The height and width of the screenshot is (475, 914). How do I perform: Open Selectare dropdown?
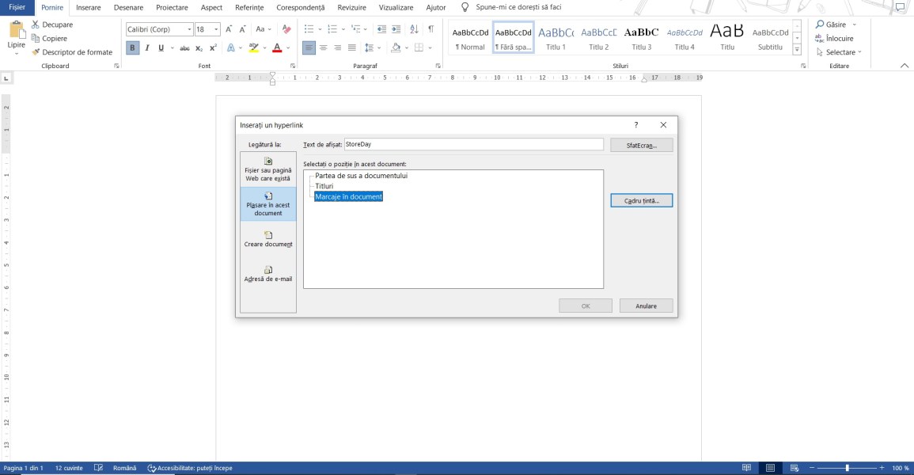(x=840, y=52)
